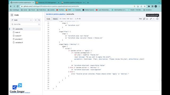Open the Node Docs bookmark folder
170x95 pixels.
coord(41,10)
